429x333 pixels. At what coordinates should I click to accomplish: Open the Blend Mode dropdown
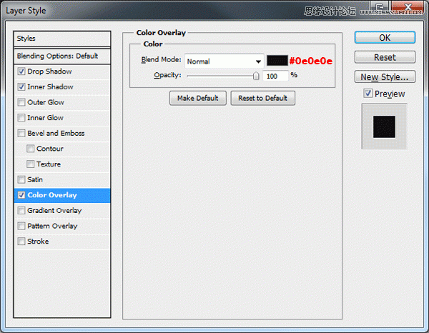pos(224,61)
